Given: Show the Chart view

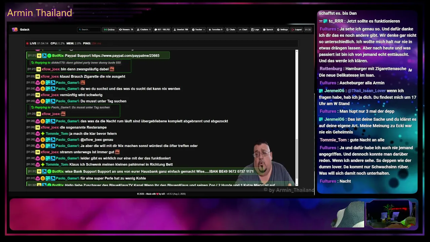Looking at the screenshot, I should tap(243, 30).
